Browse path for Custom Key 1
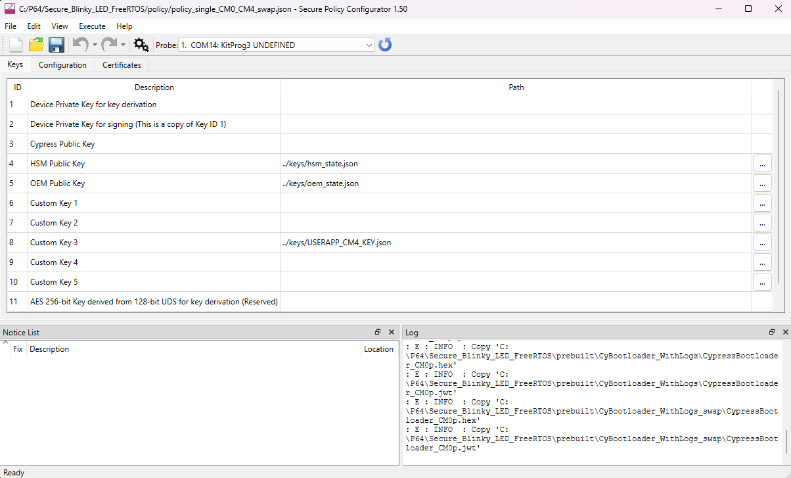Screen dimensions: 791x478 762,203
